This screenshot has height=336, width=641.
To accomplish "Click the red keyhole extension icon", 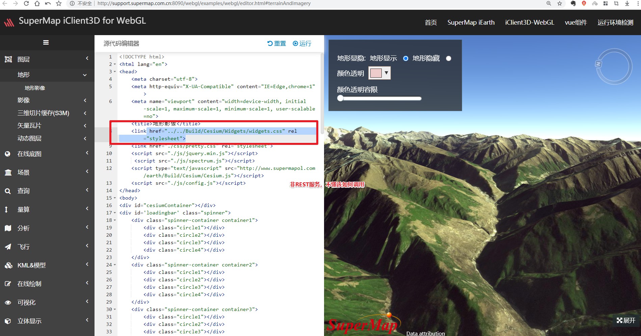I will coord(584,3).
